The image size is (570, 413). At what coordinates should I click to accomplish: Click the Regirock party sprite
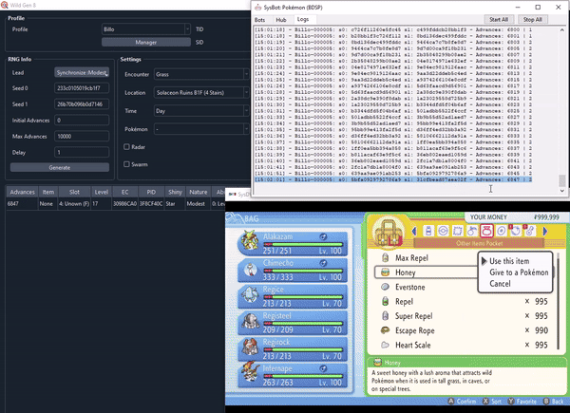coord(250,347)
